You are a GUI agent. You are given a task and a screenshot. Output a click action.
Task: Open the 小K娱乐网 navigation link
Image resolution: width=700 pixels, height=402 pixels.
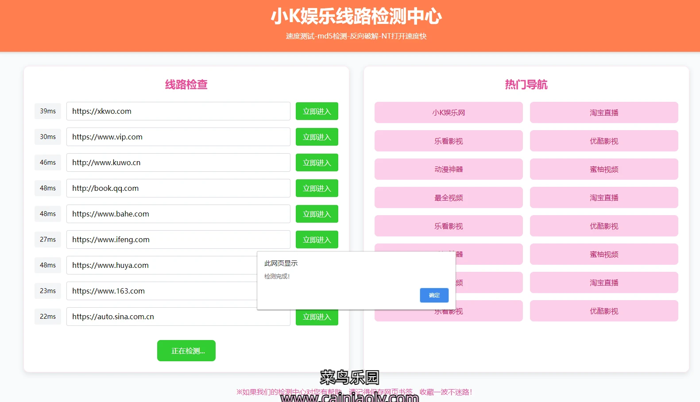point(449,112)
